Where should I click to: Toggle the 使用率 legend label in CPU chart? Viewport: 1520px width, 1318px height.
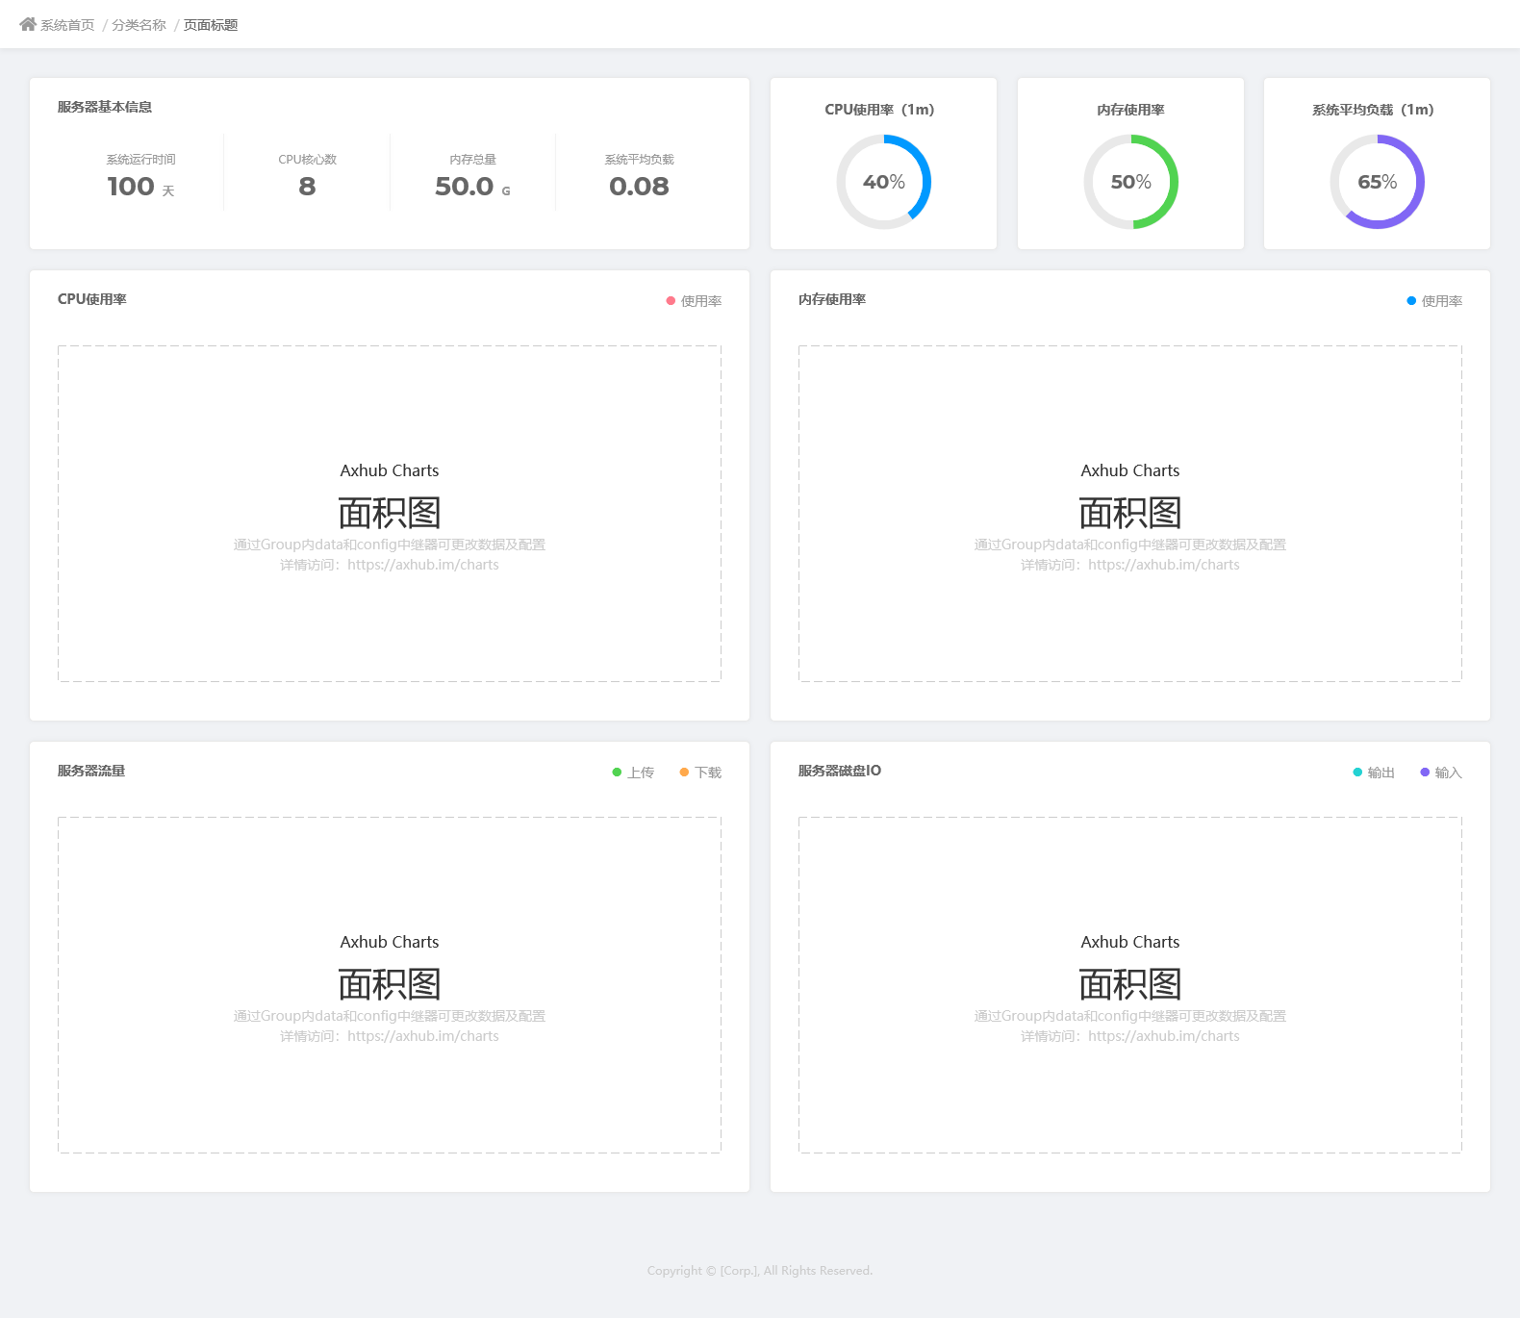tap(701, 301)
